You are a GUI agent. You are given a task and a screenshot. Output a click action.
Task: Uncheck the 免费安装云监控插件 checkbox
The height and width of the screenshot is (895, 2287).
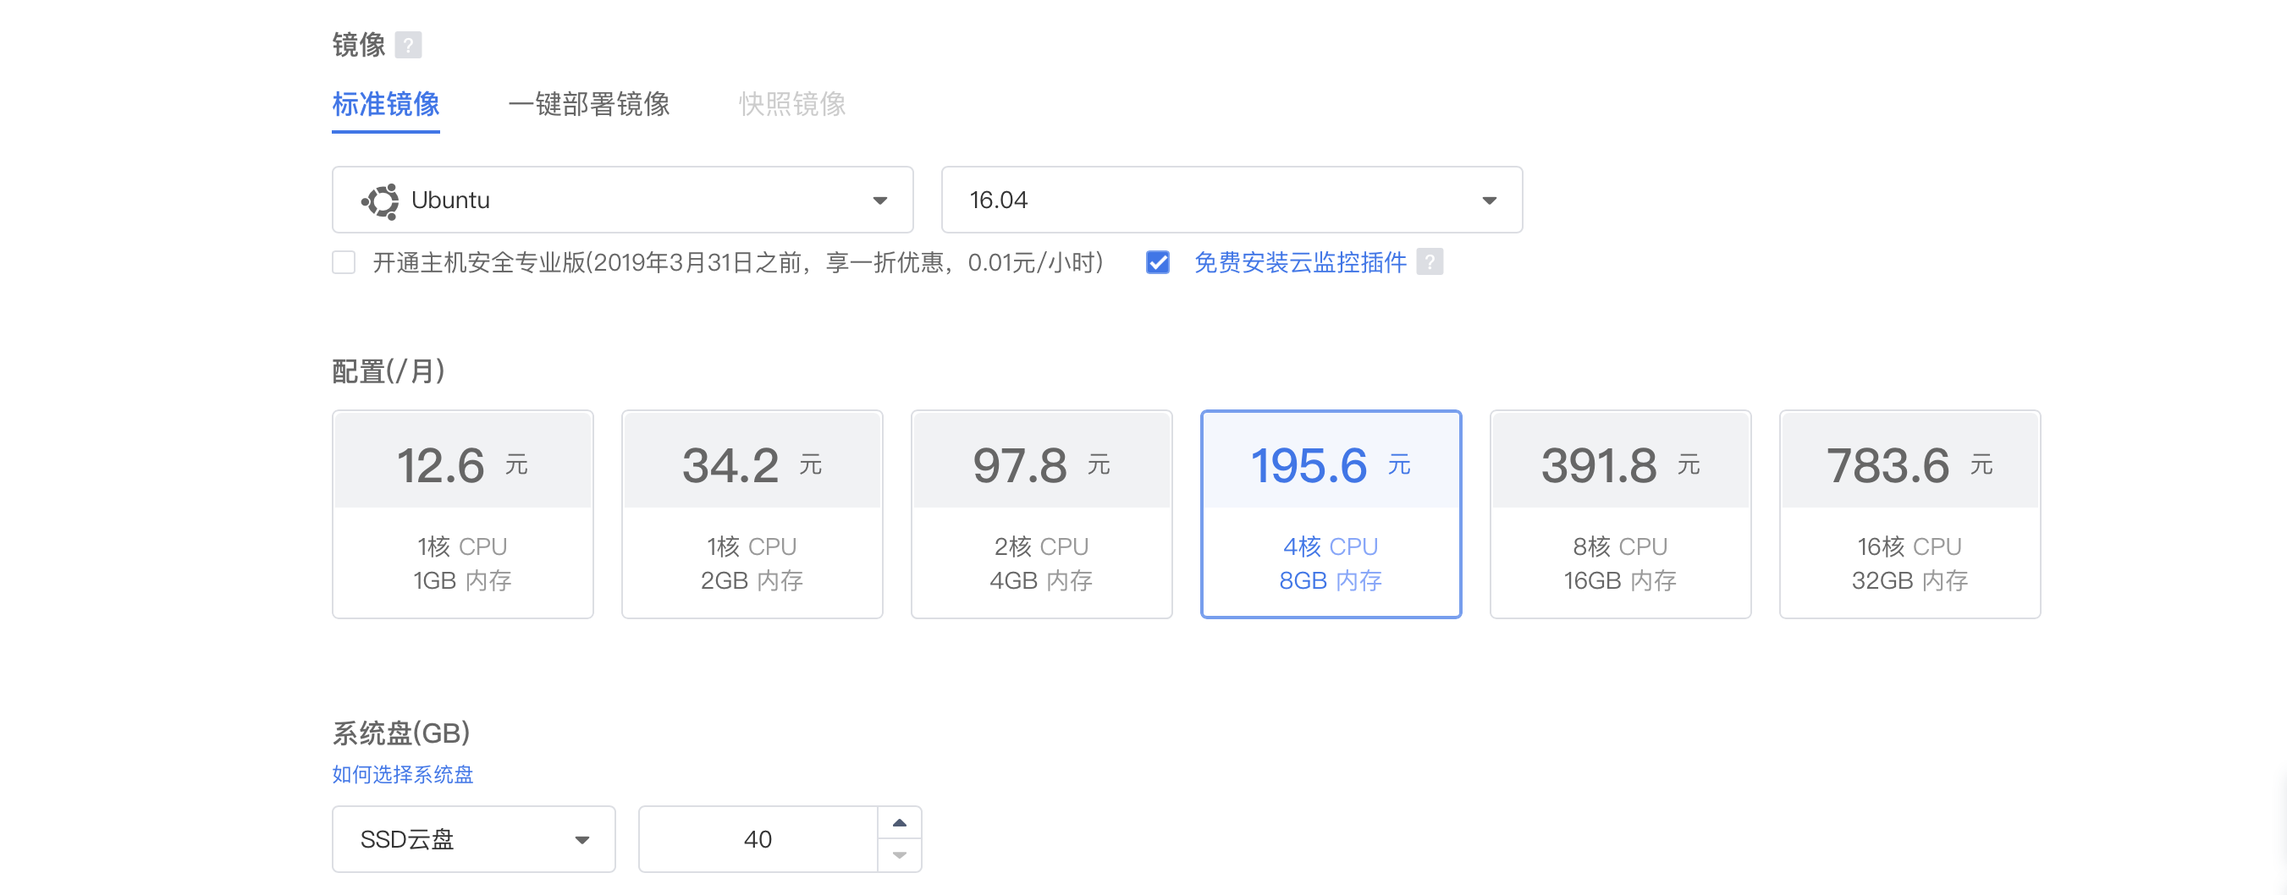1157,261
